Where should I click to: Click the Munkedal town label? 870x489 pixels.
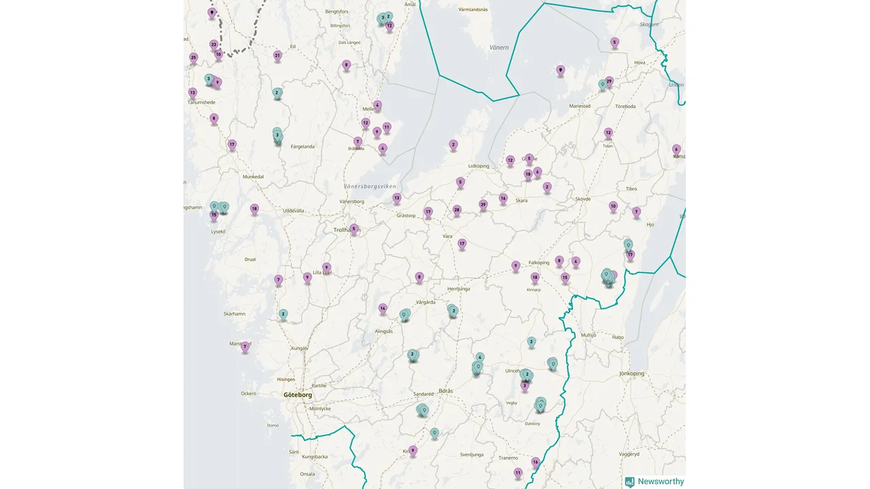tap(253, 176)
